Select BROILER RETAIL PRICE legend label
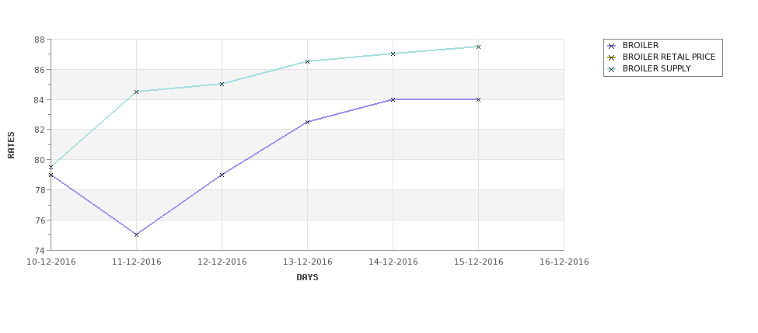 click(x=669, y=57)
